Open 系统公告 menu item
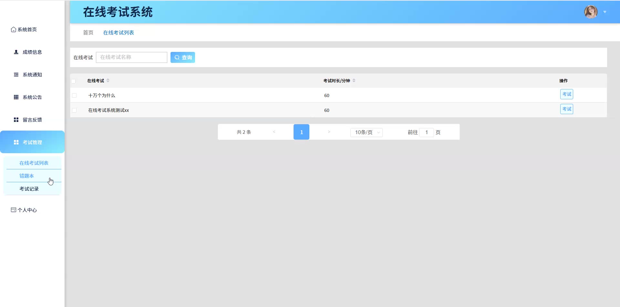 [x=32, y=97]
